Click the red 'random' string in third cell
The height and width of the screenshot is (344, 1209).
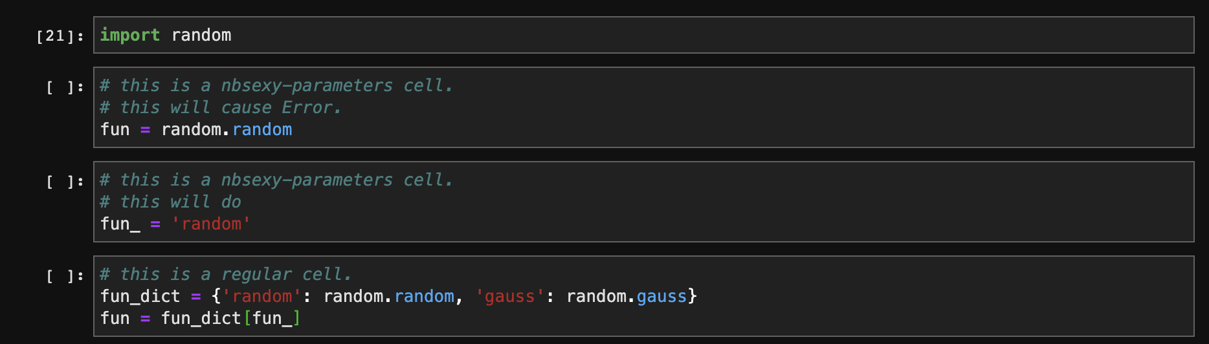coord(211,224)
